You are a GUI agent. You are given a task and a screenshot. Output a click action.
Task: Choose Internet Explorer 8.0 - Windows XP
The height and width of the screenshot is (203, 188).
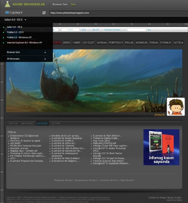[x=24, y=42]
